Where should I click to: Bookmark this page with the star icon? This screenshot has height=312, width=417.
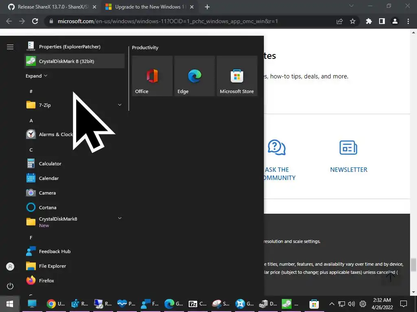352,21
